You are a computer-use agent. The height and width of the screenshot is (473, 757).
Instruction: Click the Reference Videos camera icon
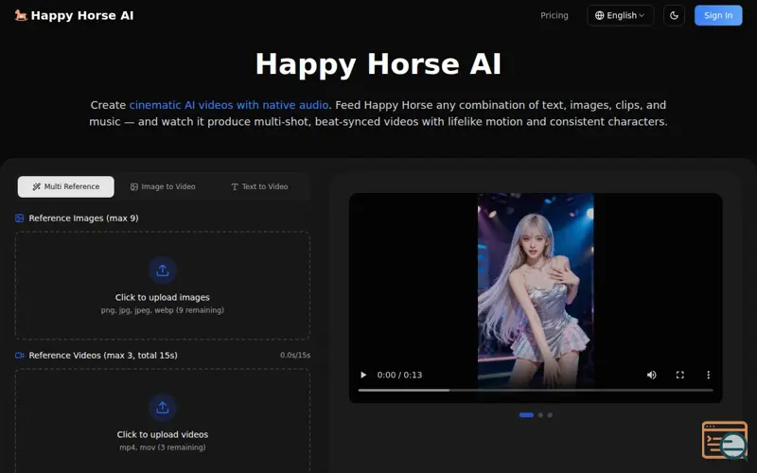(19, 356)
